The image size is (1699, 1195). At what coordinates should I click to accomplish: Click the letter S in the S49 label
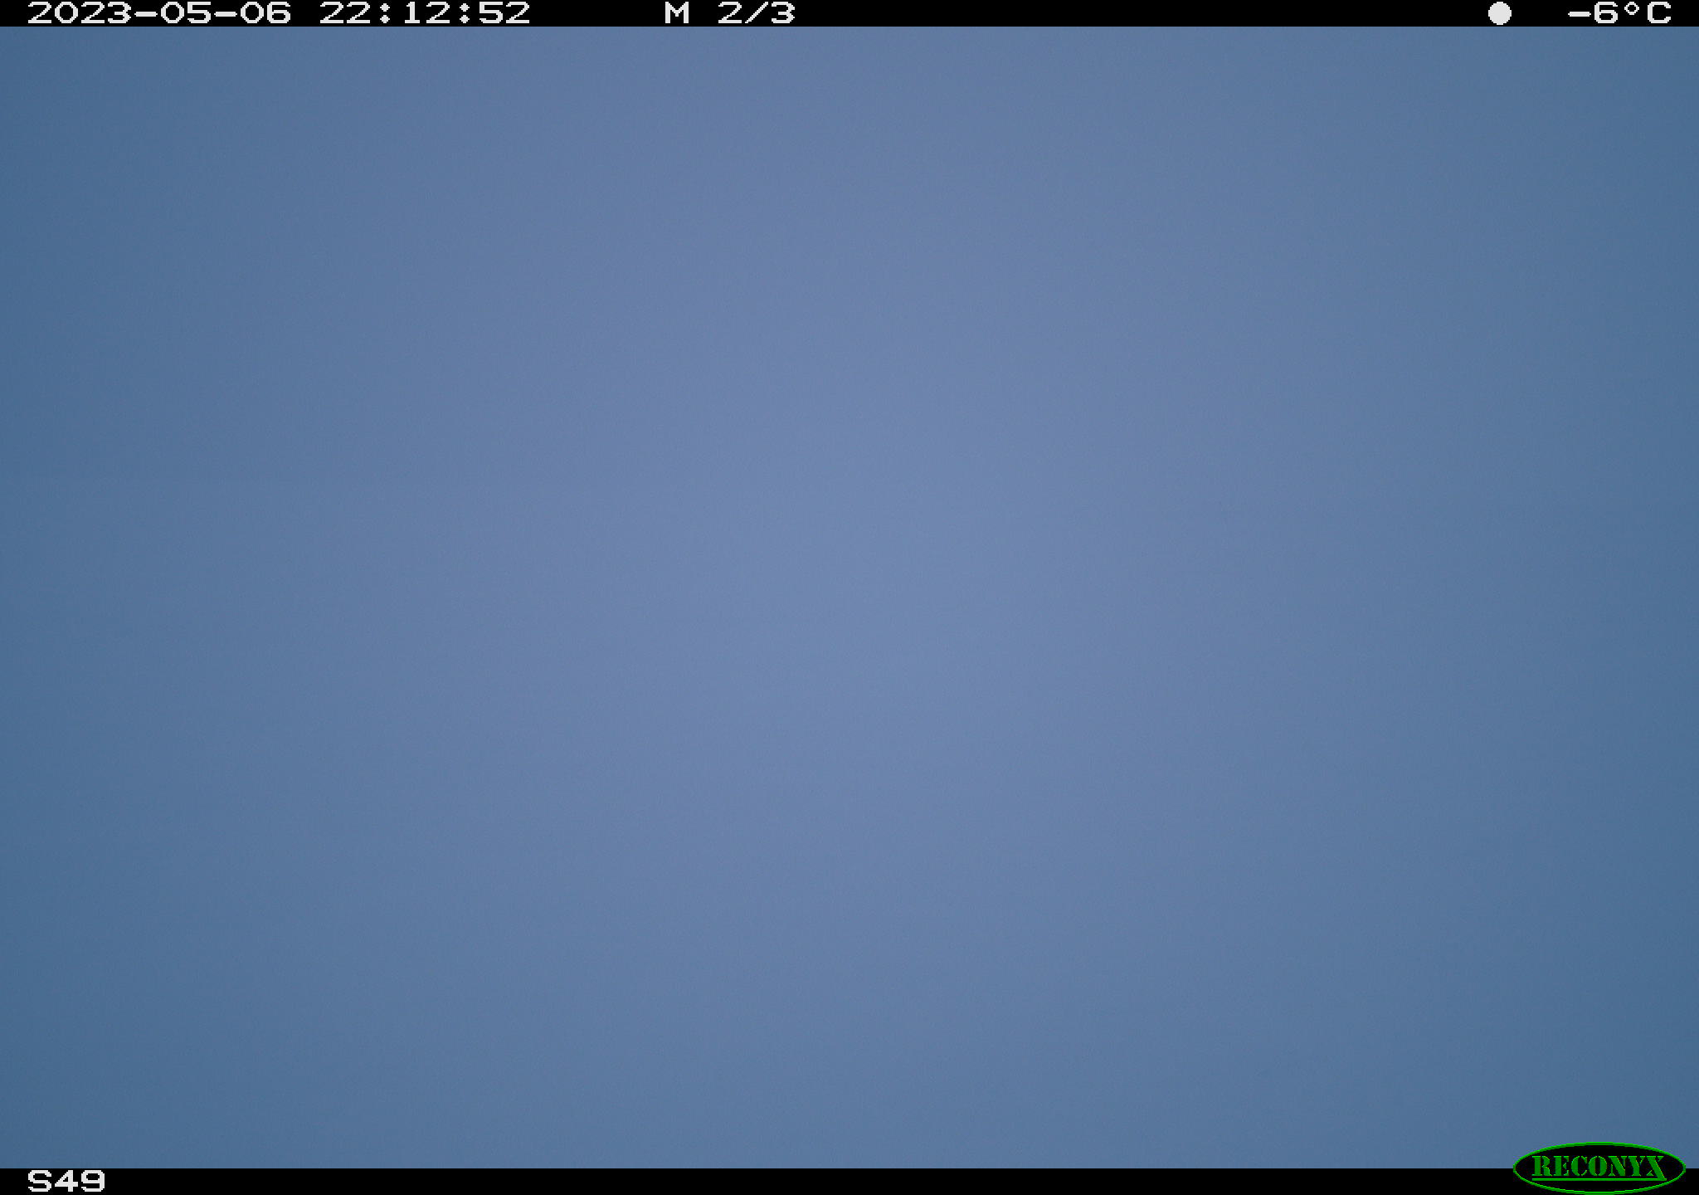(40, 1181)
